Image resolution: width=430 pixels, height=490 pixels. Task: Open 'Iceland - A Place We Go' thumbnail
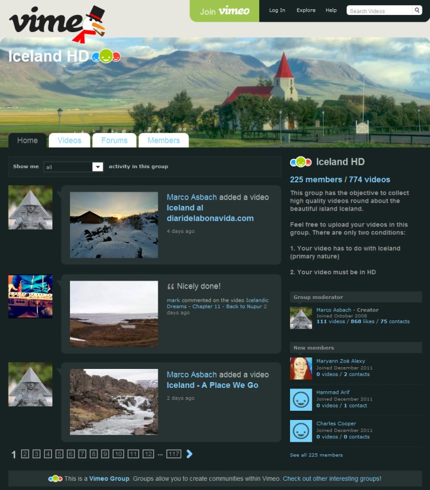click(x=114, y=402)
